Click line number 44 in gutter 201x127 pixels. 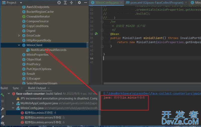point(92,58)
